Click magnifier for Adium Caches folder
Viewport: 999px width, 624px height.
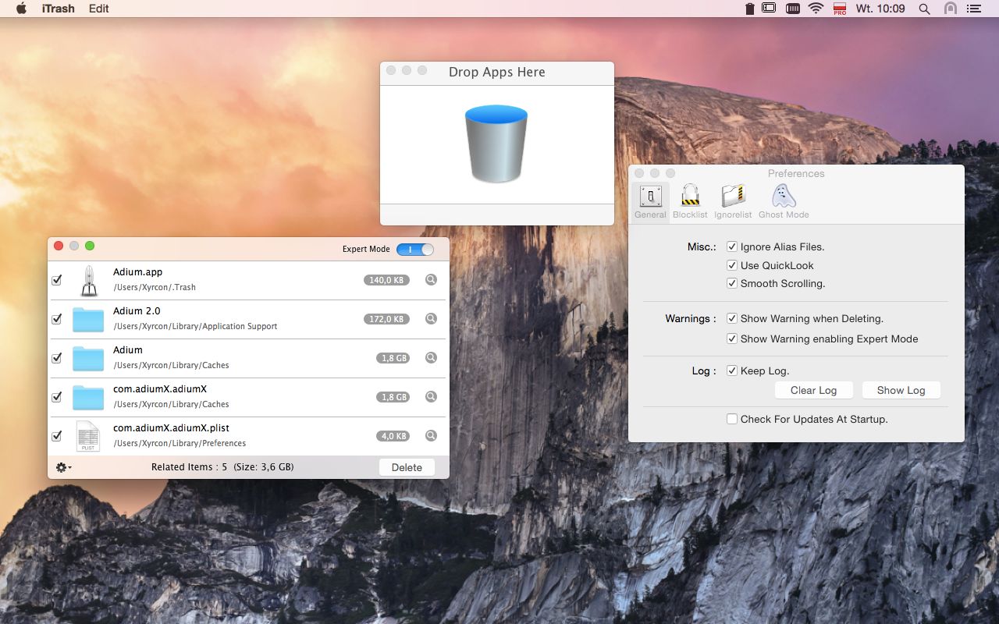click(431, 358)
